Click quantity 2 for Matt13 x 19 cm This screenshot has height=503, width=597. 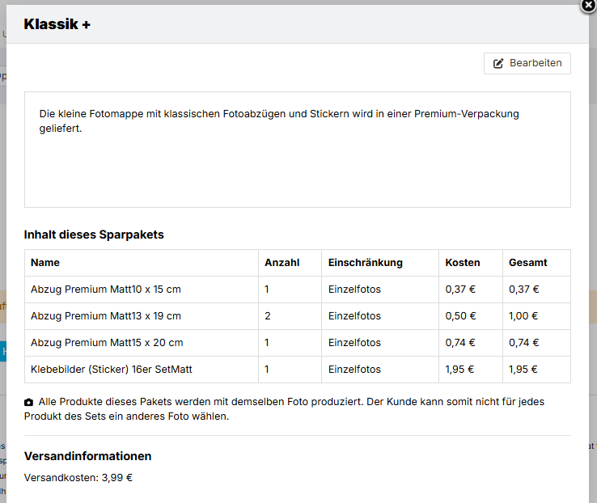click(x=268, y=316)
